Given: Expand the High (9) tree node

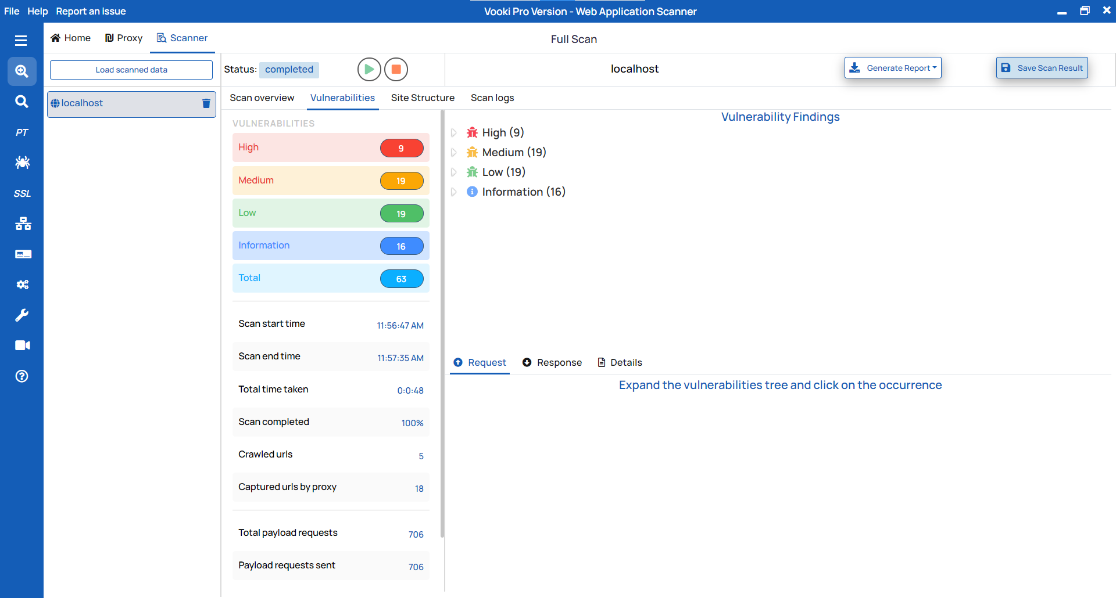Looking at the screenshot, I should pos(454,132).
